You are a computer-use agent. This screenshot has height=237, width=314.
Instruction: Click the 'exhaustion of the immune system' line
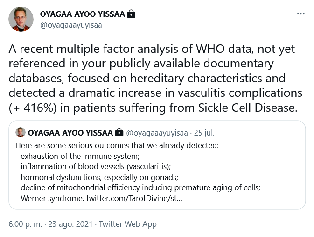coord(77,156)
